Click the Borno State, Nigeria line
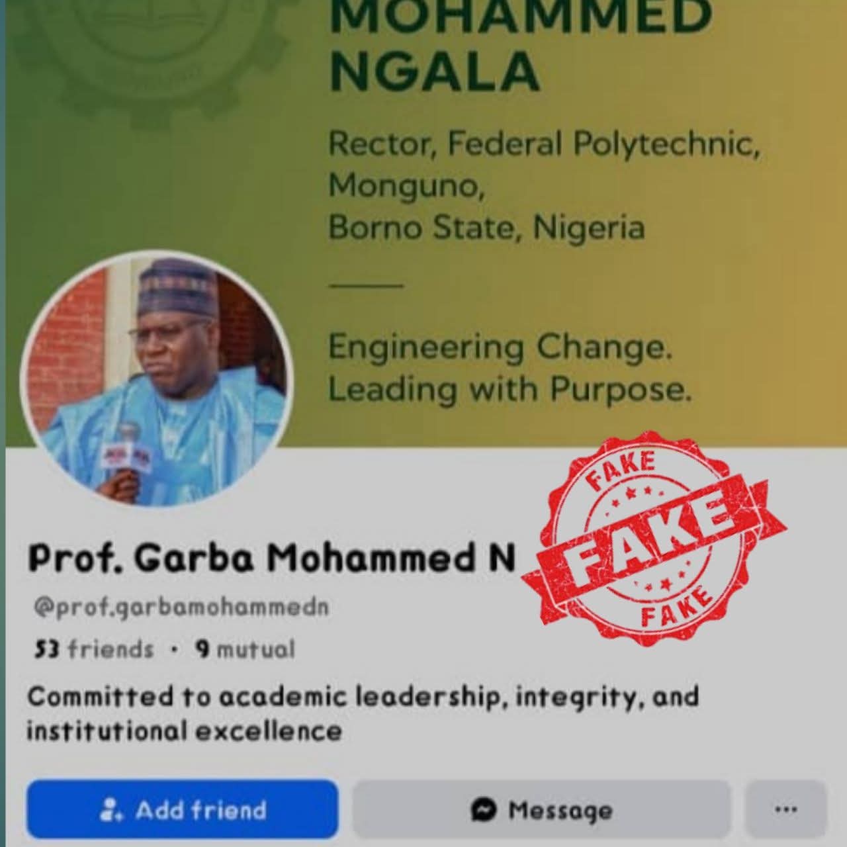 486,228
